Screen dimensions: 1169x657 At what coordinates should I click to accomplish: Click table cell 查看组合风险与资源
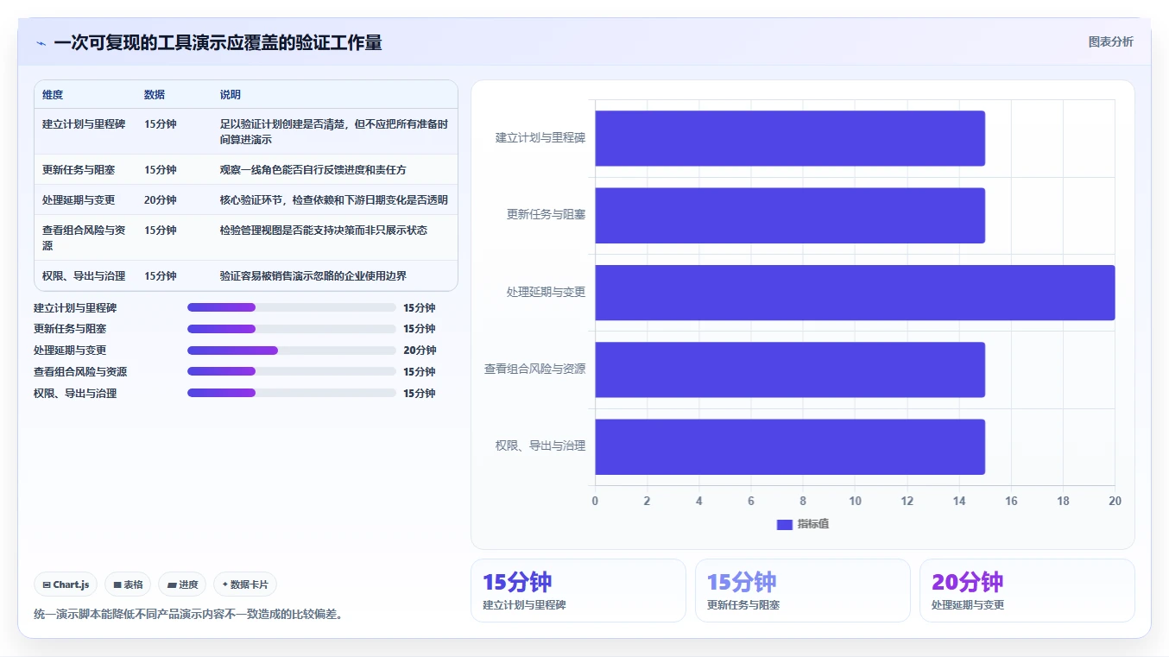click(x=84, y=237)
